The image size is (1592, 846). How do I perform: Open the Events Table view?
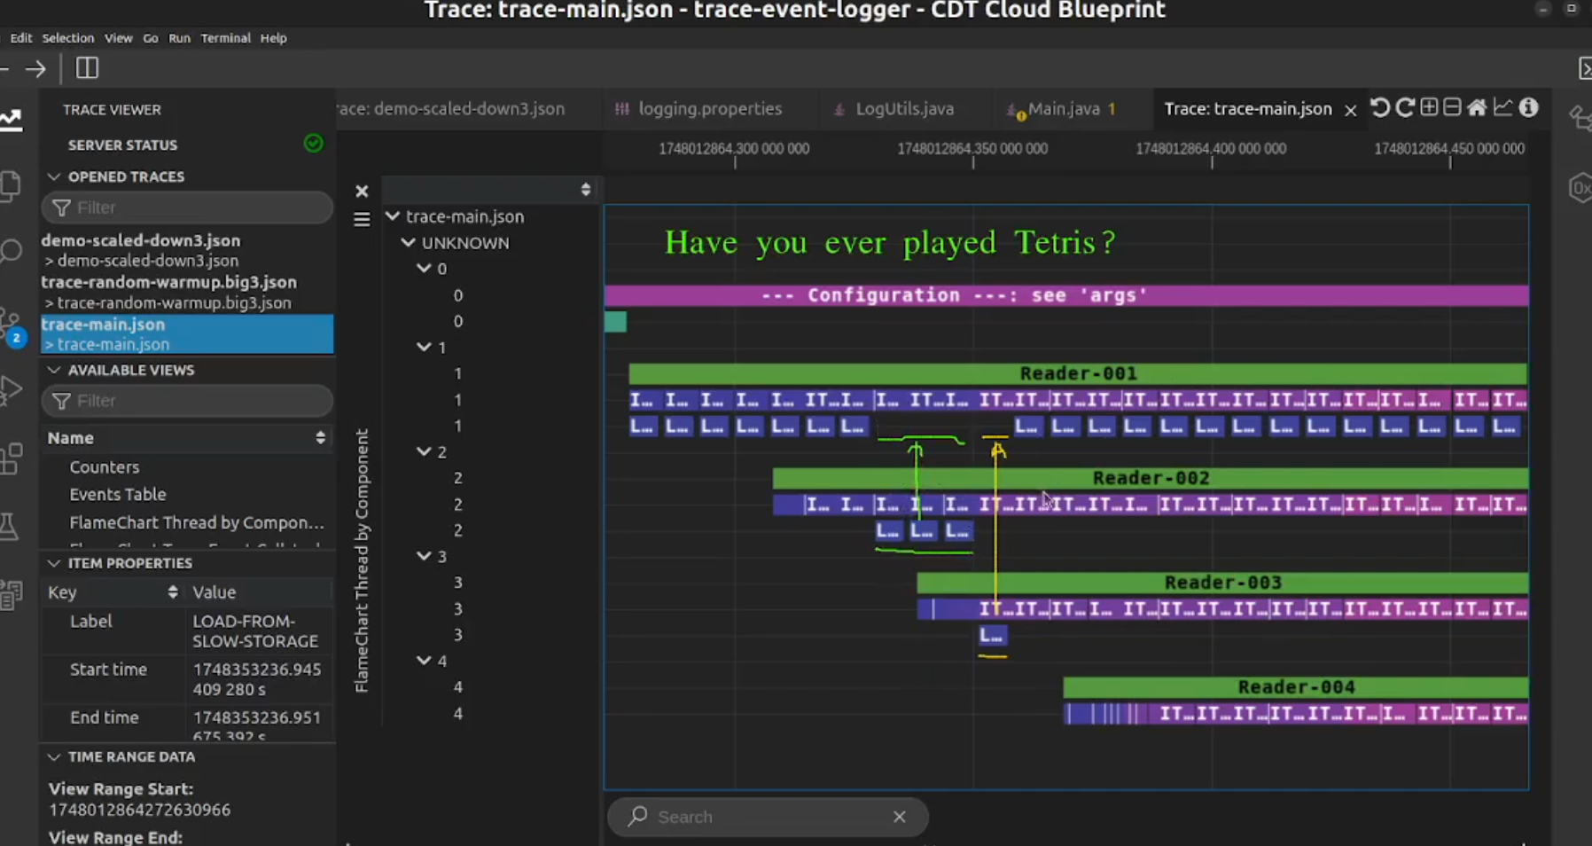(118, 495)
